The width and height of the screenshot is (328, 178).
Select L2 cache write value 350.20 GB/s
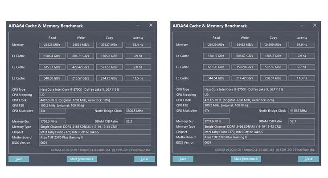pyautogui.click(x=245, y=67)
